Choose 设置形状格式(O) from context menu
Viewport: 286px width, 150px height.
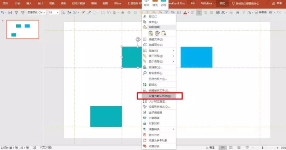[x=159, y=107]
